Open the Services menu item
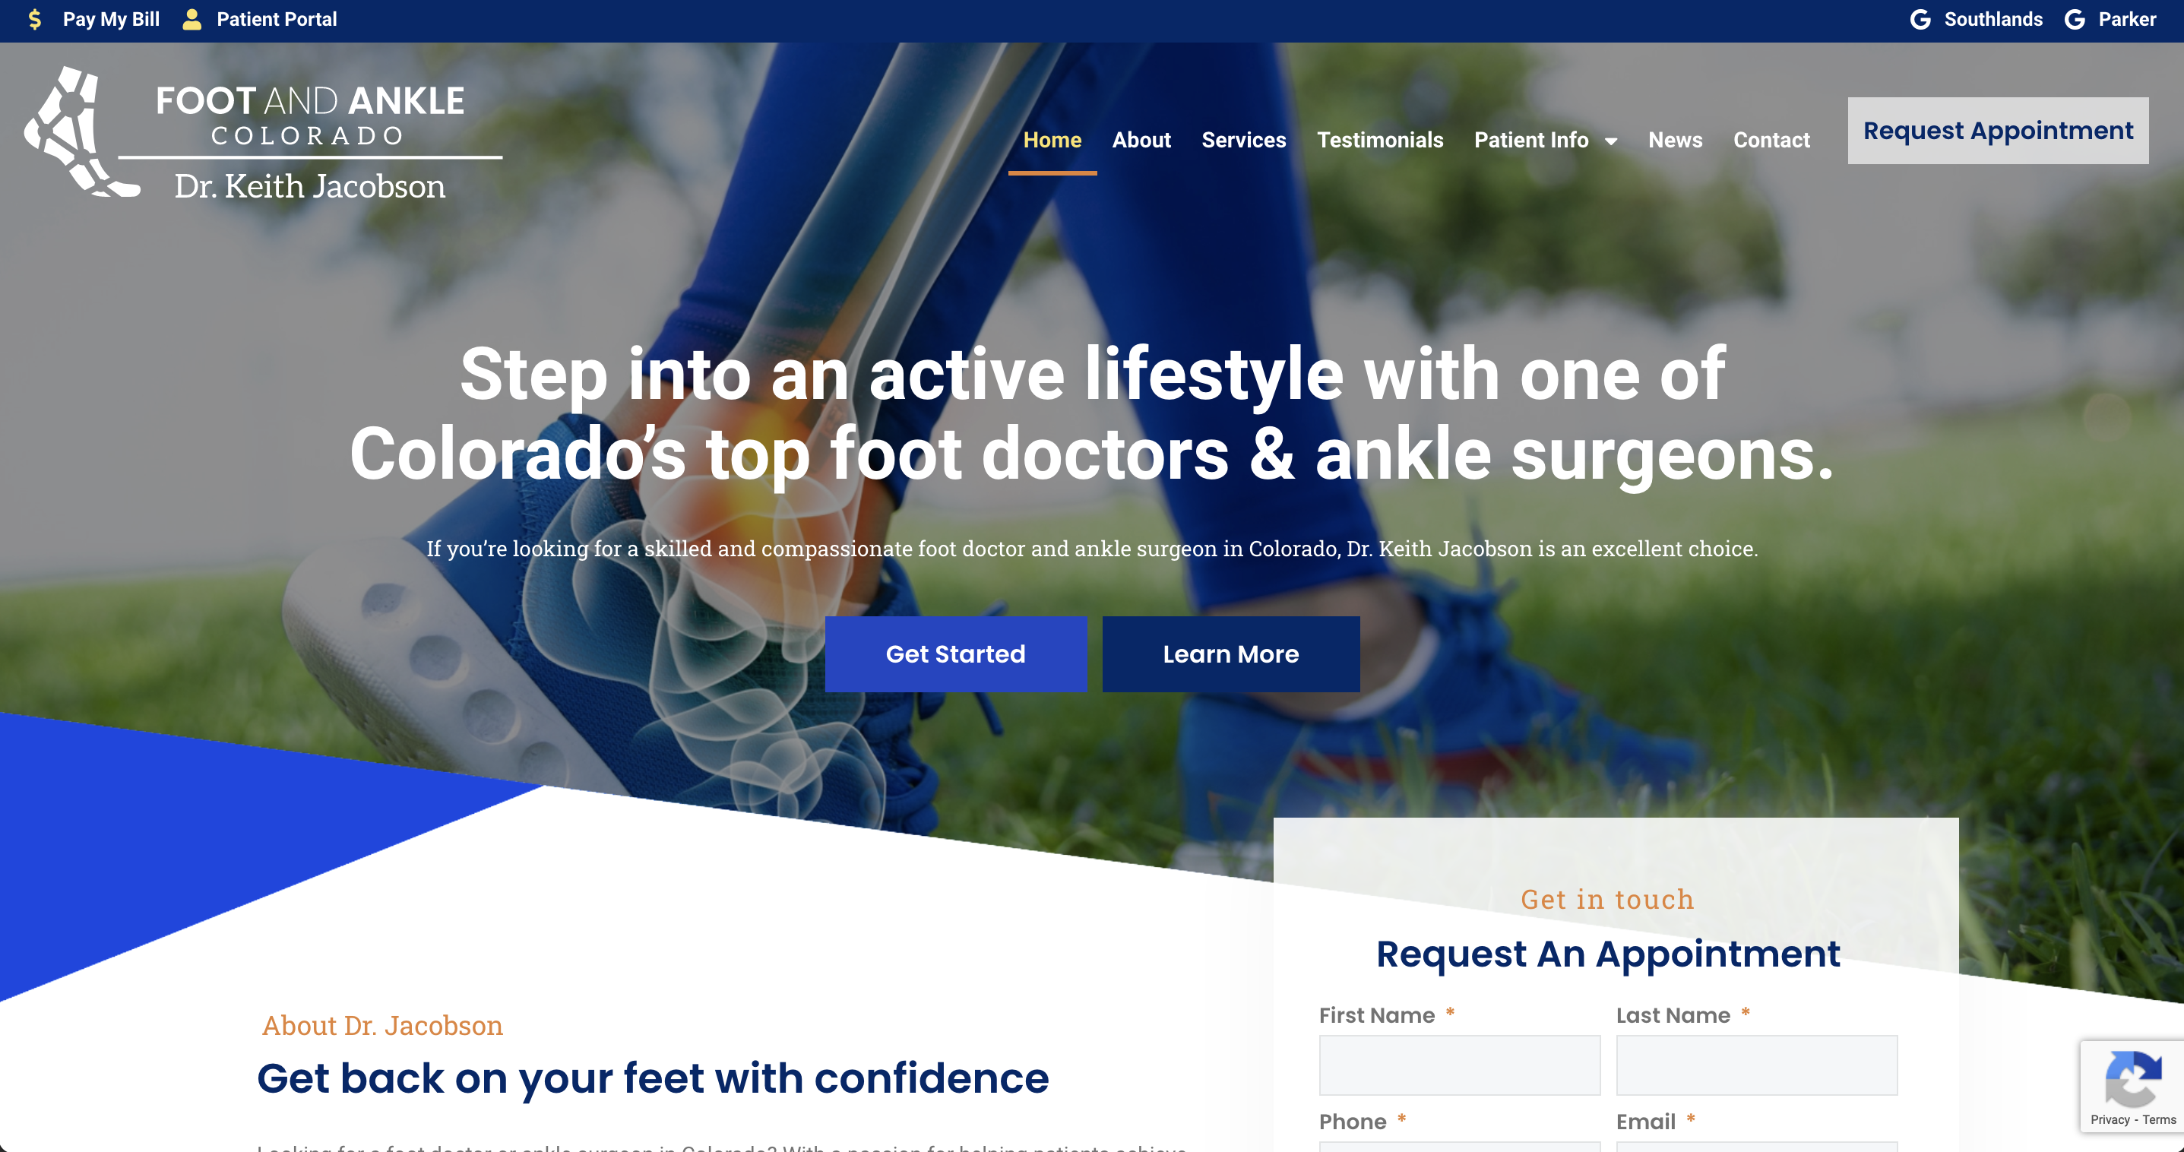The image size is (2184, 1152). coord(1244,140)
